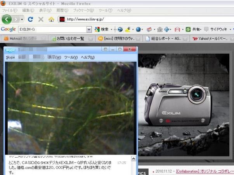Open the 編集(E) menu in Firefox
Viewport: 234px width, 175px height.
tap(28, 10)
